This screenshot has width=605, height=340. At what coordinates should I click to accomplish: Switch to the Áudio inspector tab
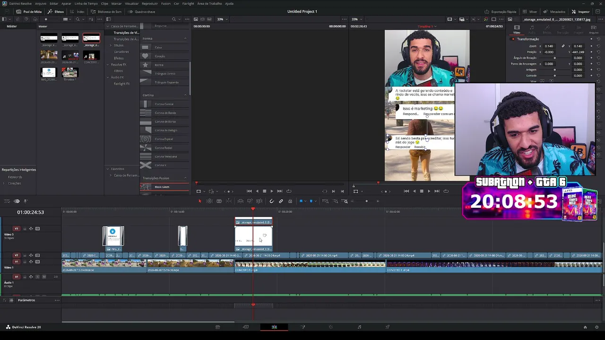coord(532,29)
